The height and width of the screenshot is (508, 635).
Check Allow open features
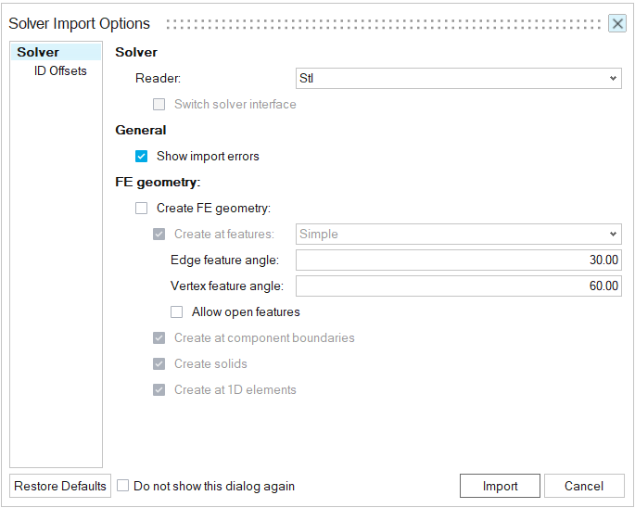[x=177, y=312]
